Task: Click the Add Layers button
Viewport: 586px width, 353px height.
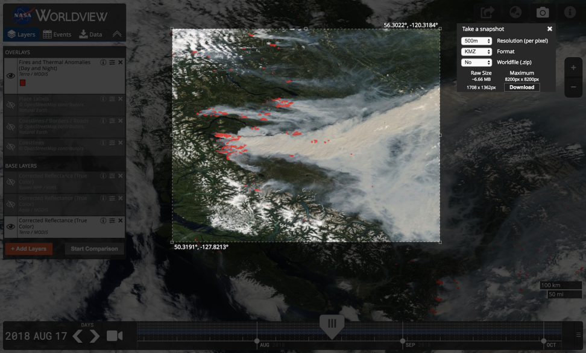Action: pos(29,249)
